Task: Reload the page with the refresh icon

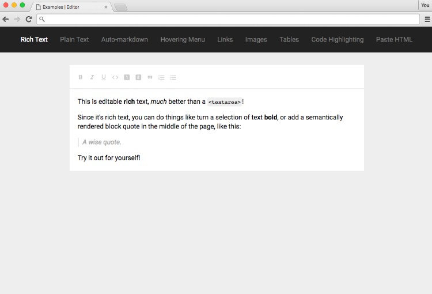Action: (x=28, y=19)
